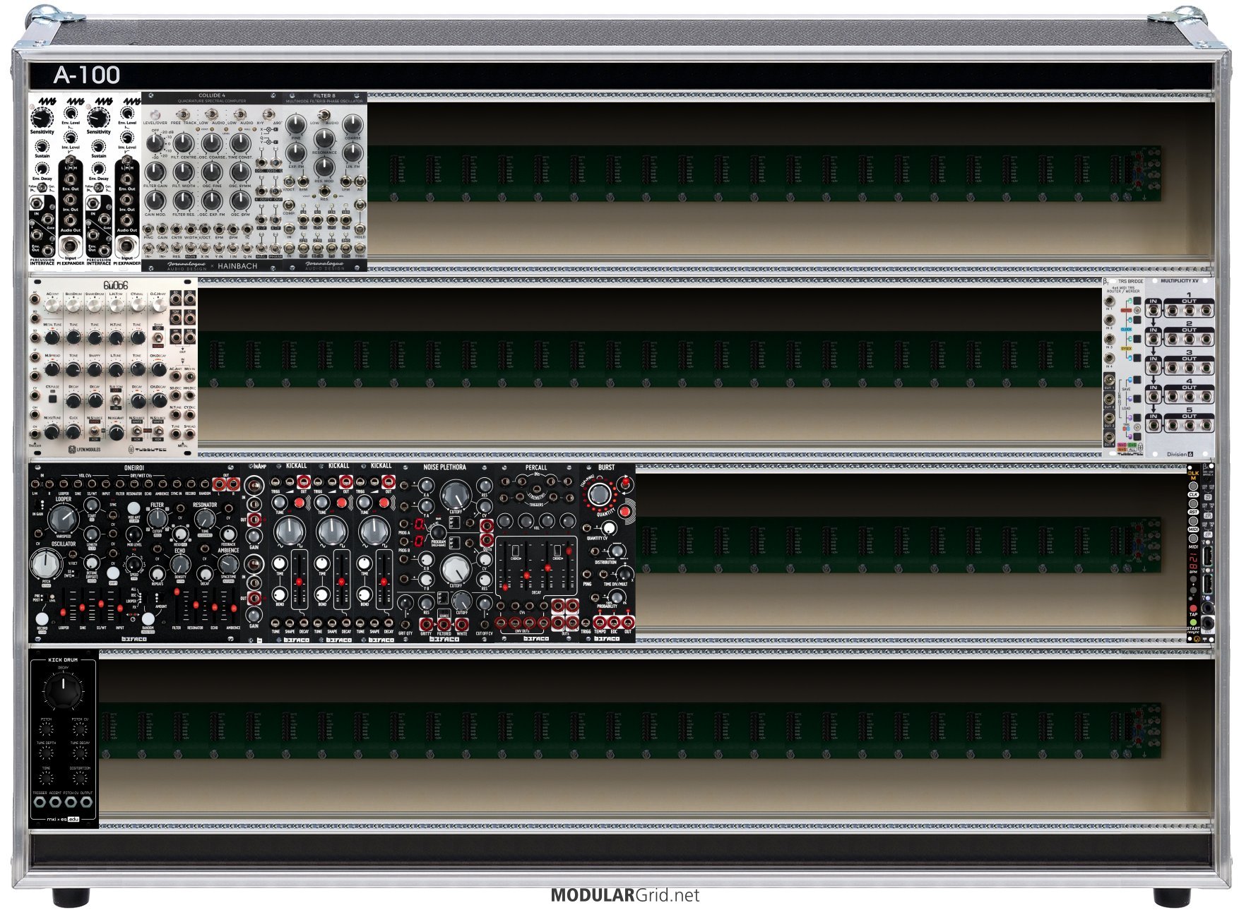This screenshot has height=910, width=1251.
Task: Click the NOISE PLETHORA module title
Action: [x=444, y=467]
